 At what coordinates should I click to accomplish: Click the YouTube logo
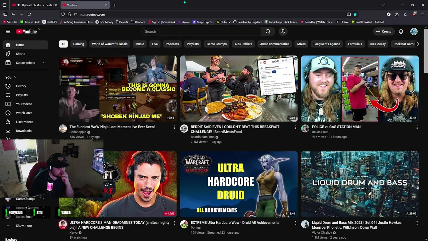point(26,31)
